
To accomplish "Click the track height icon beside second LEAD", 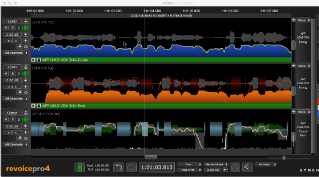I will (26, 67).
